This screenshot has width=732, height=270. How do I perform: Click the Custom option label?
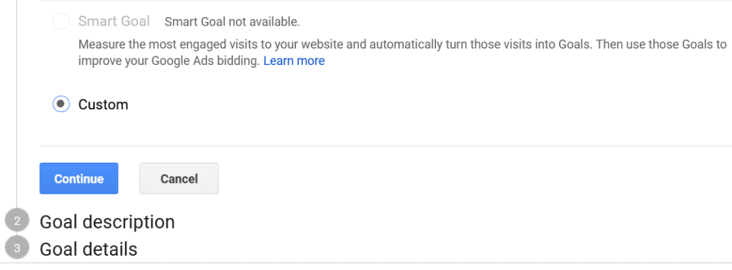point(103,104)
